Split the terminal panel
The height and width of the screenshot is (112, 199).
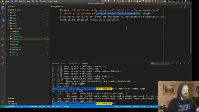[x=177, y=63]
